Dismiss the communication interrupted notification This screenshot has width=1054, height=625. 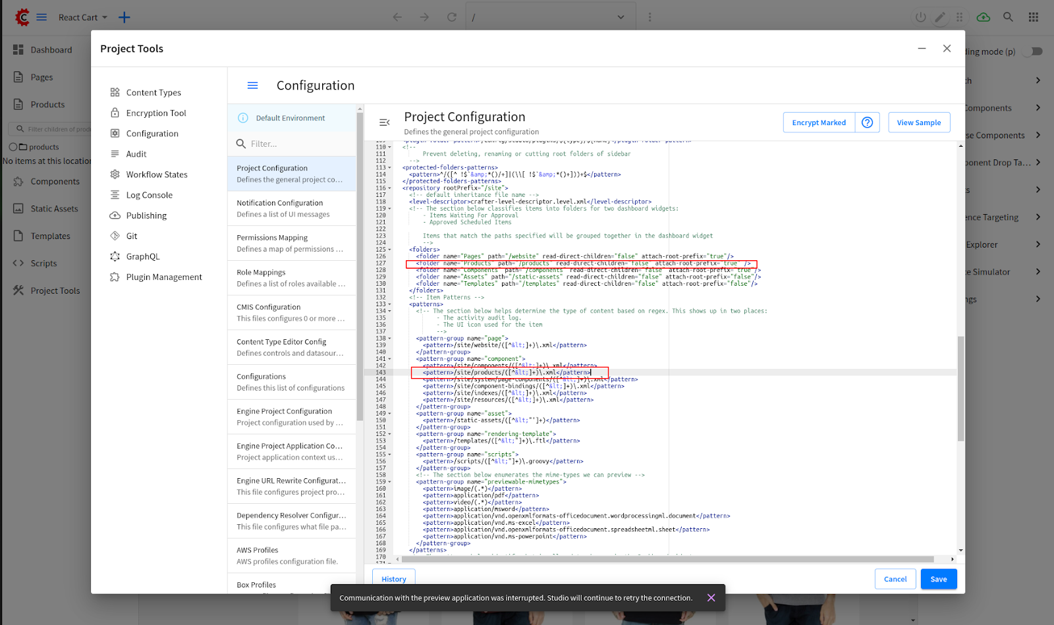pos(711,598)
